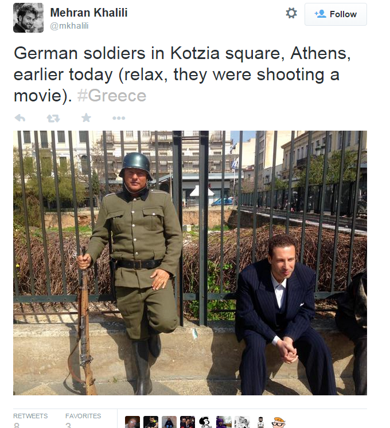Click the second retweeter avatar
Image resolution: width=390 pixels, height=428 pixels.
[151, 422]
